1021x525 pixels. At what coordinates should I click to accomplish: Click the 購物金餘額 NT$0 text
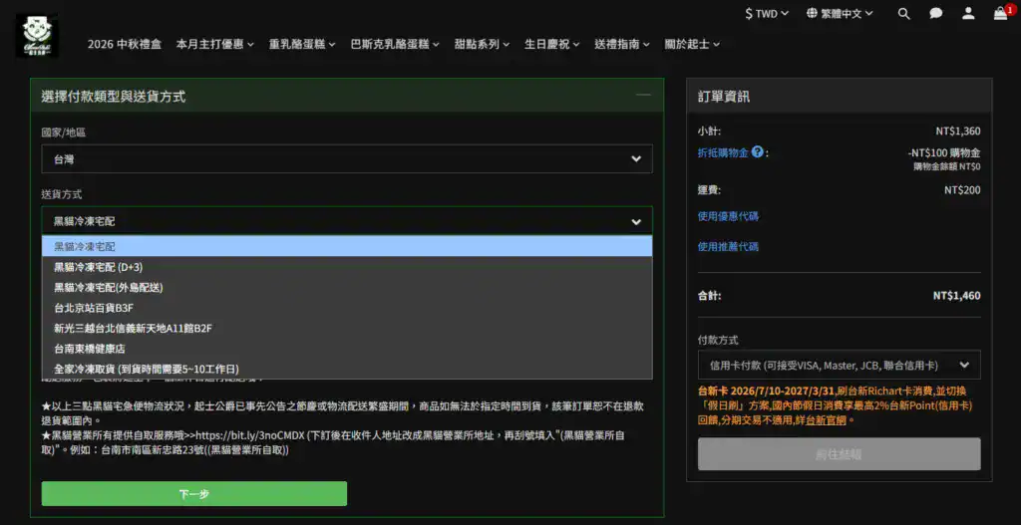(947, 166)
